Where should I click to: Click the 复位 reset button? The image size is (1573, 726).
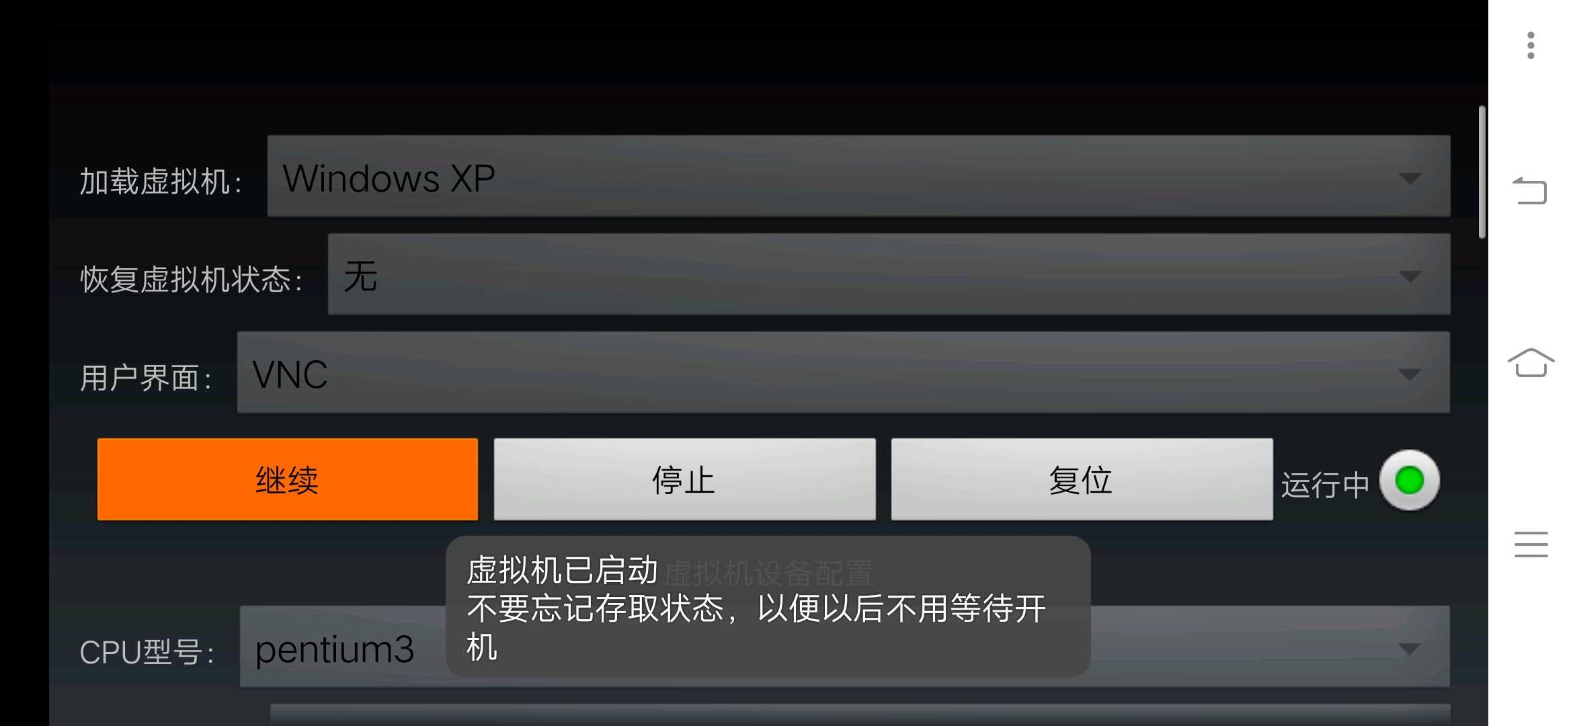[1082, 479]
